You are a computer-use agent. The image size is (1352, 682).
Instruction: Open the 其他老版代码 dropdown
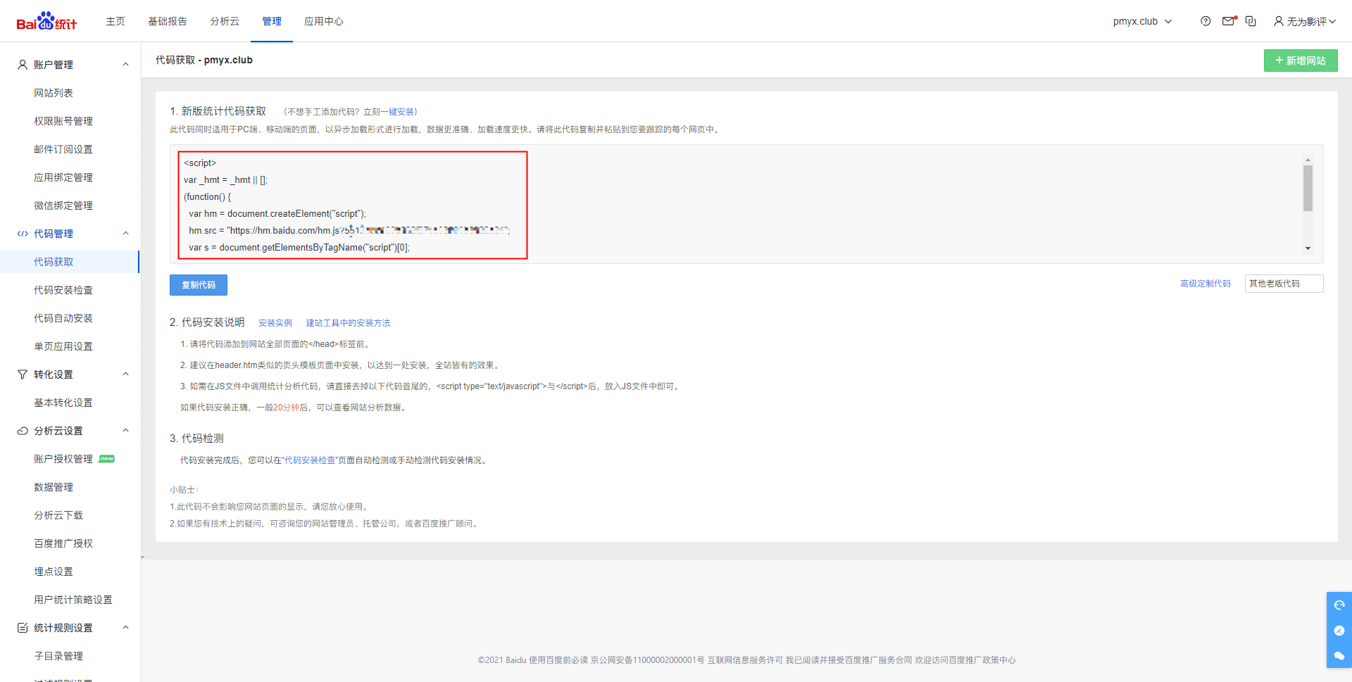coord(1284,284)
